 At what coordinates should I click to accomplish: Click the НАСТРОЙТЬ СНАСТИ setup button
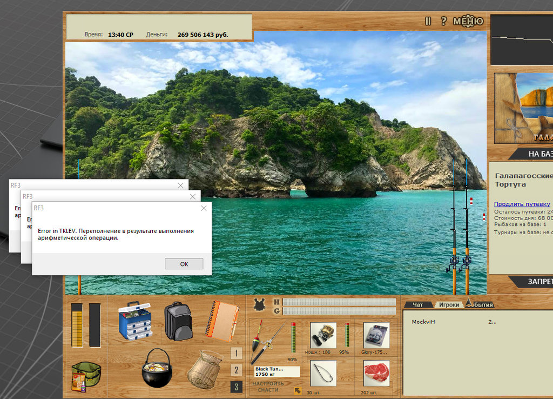(x=268, y=387)
